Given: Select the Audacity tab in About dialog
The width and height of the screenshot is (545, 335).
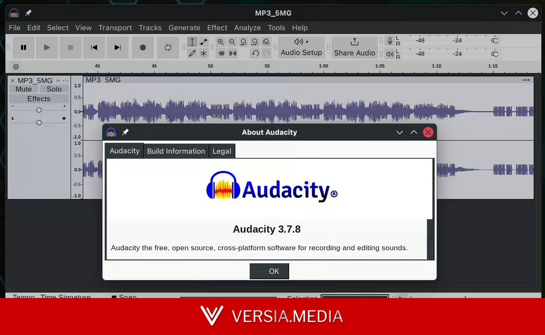Looking at the screenshot, I should pos(124,151).
